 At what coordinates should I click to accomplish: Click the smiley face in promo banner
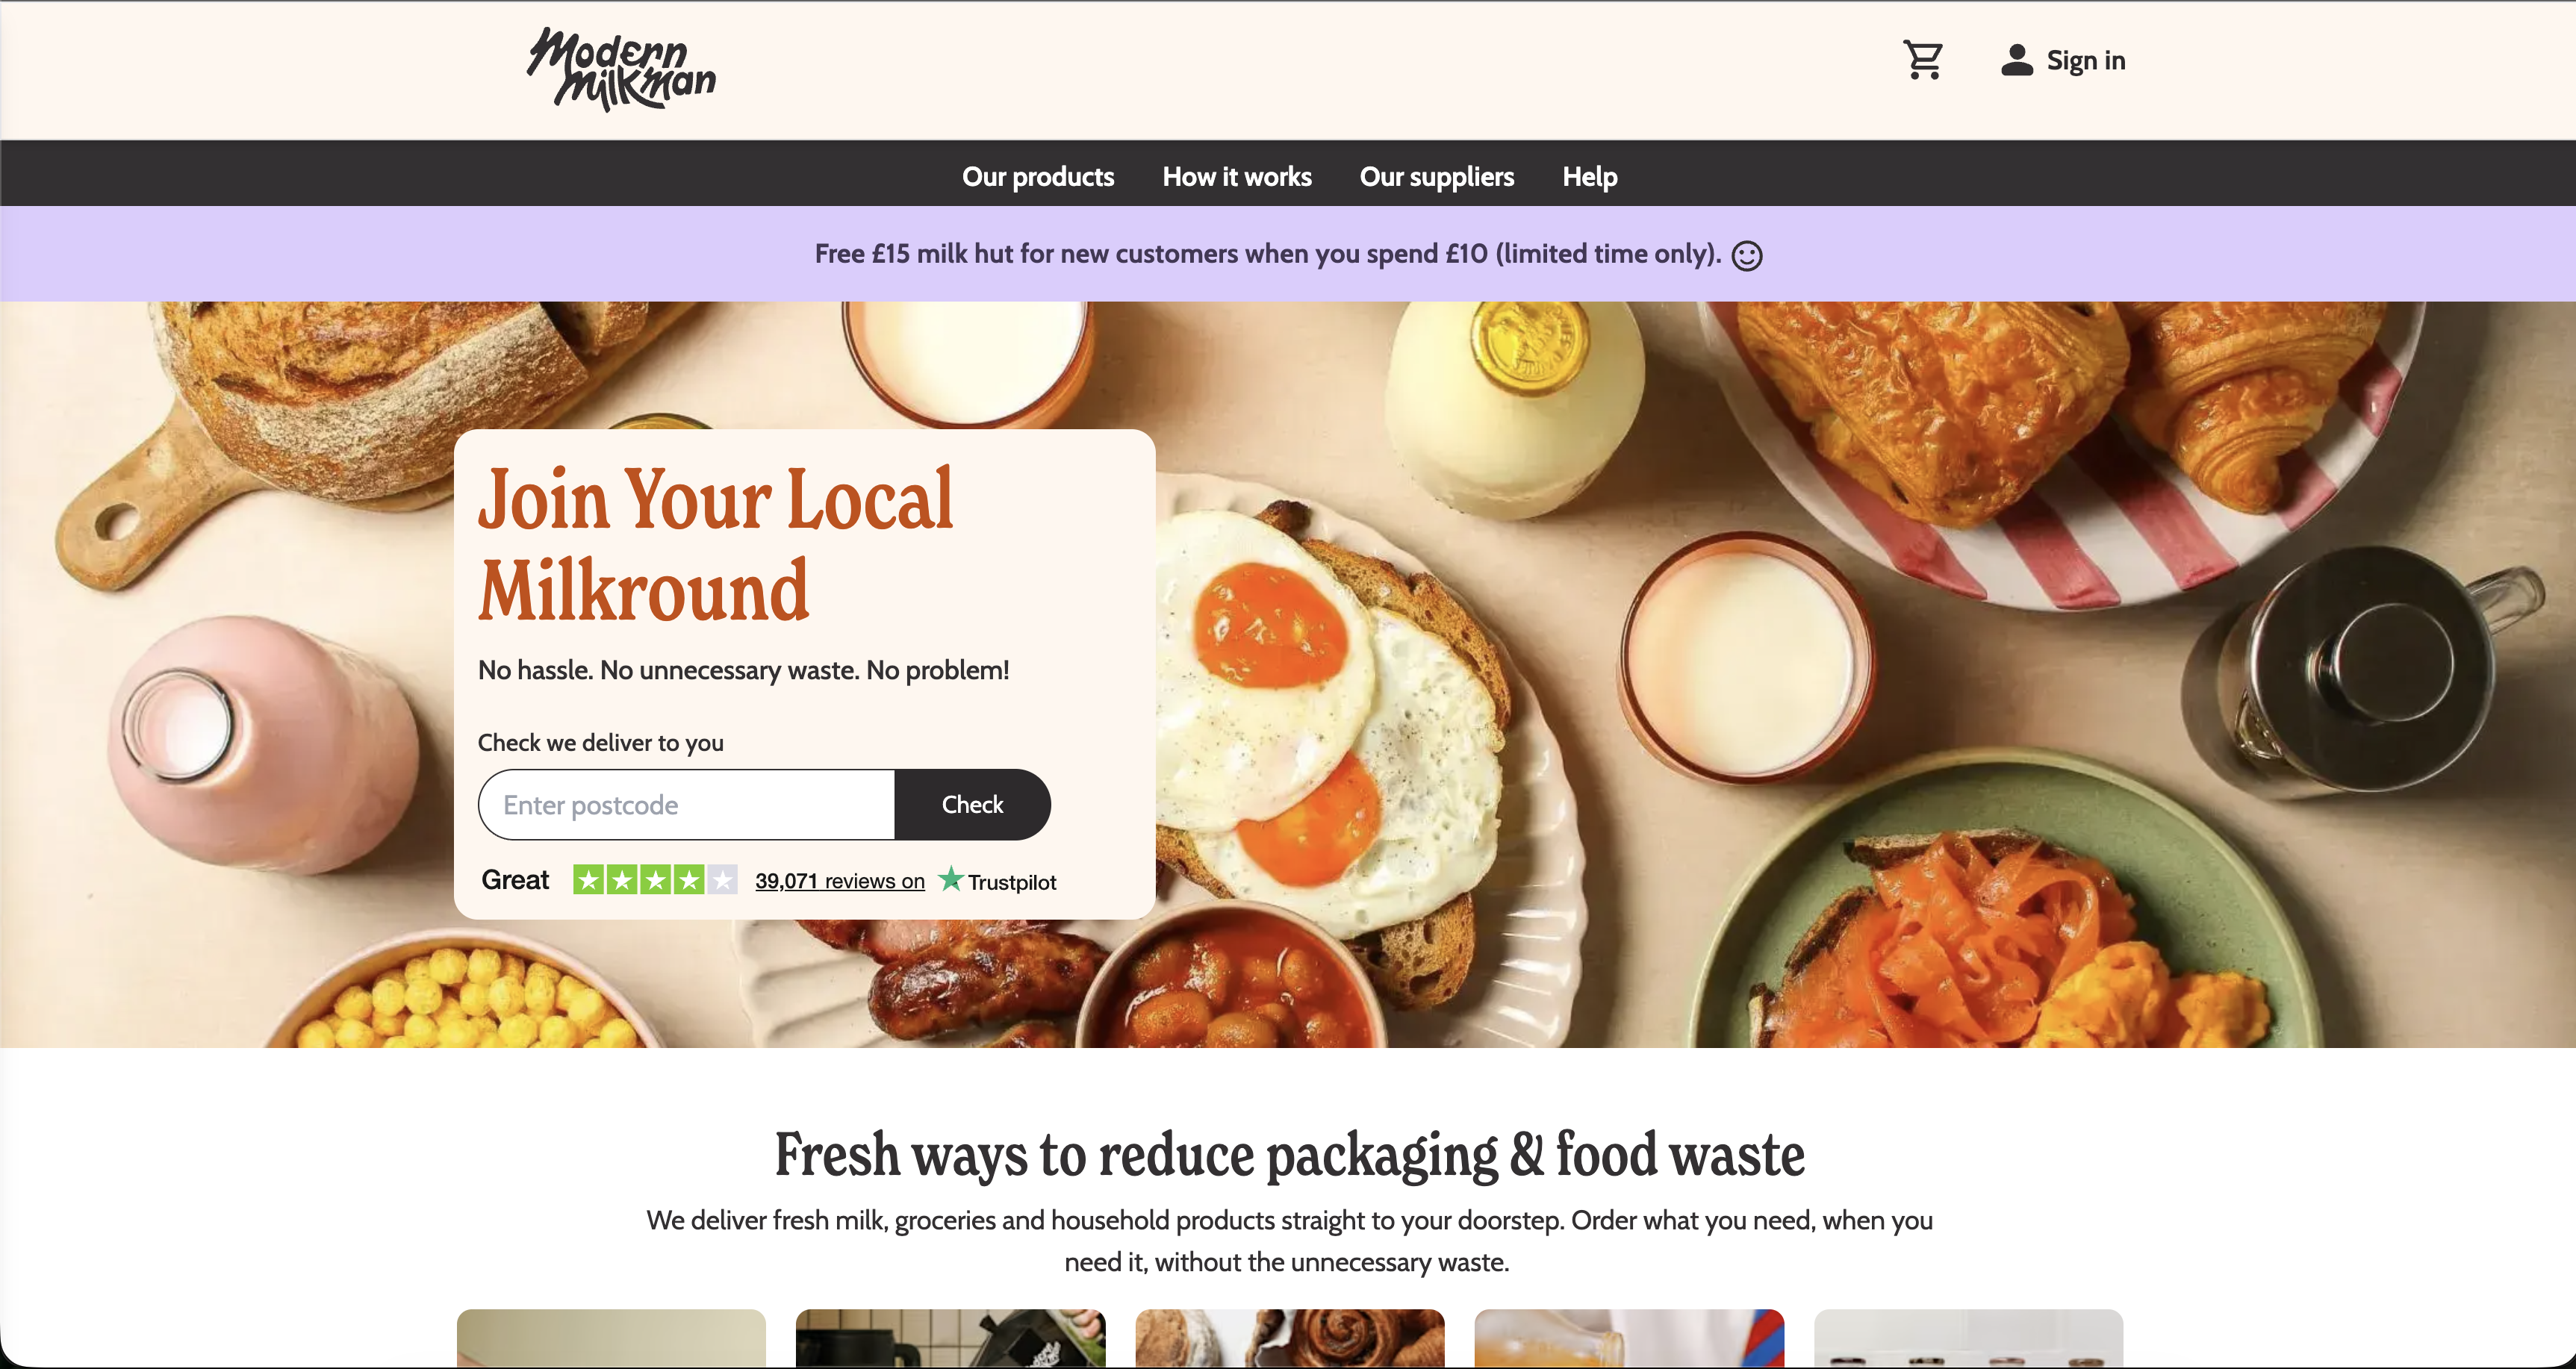[1747, 255]
